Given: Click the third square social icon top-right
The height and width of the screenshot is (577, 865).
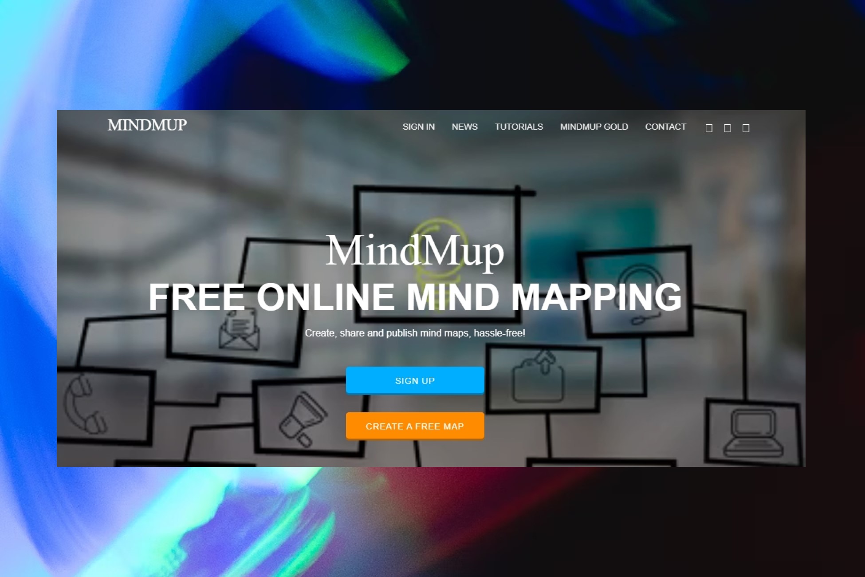Looking at the screenshot, I should click(x=746, y=127).
